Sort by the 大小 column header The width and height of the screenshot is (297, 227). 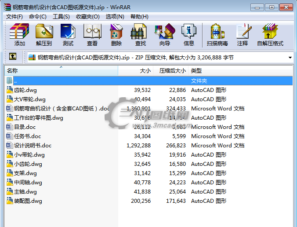(136, 70)
